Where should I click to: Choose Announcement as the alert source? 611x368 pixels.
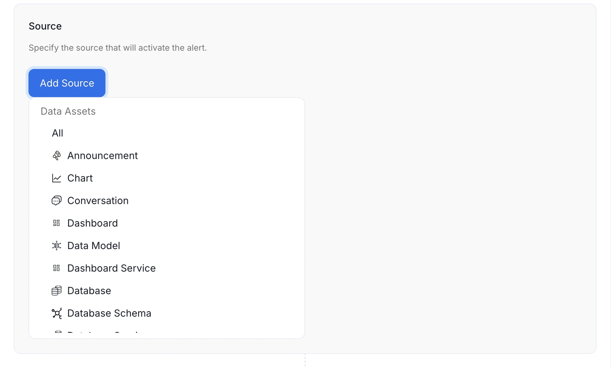[103, 156]
